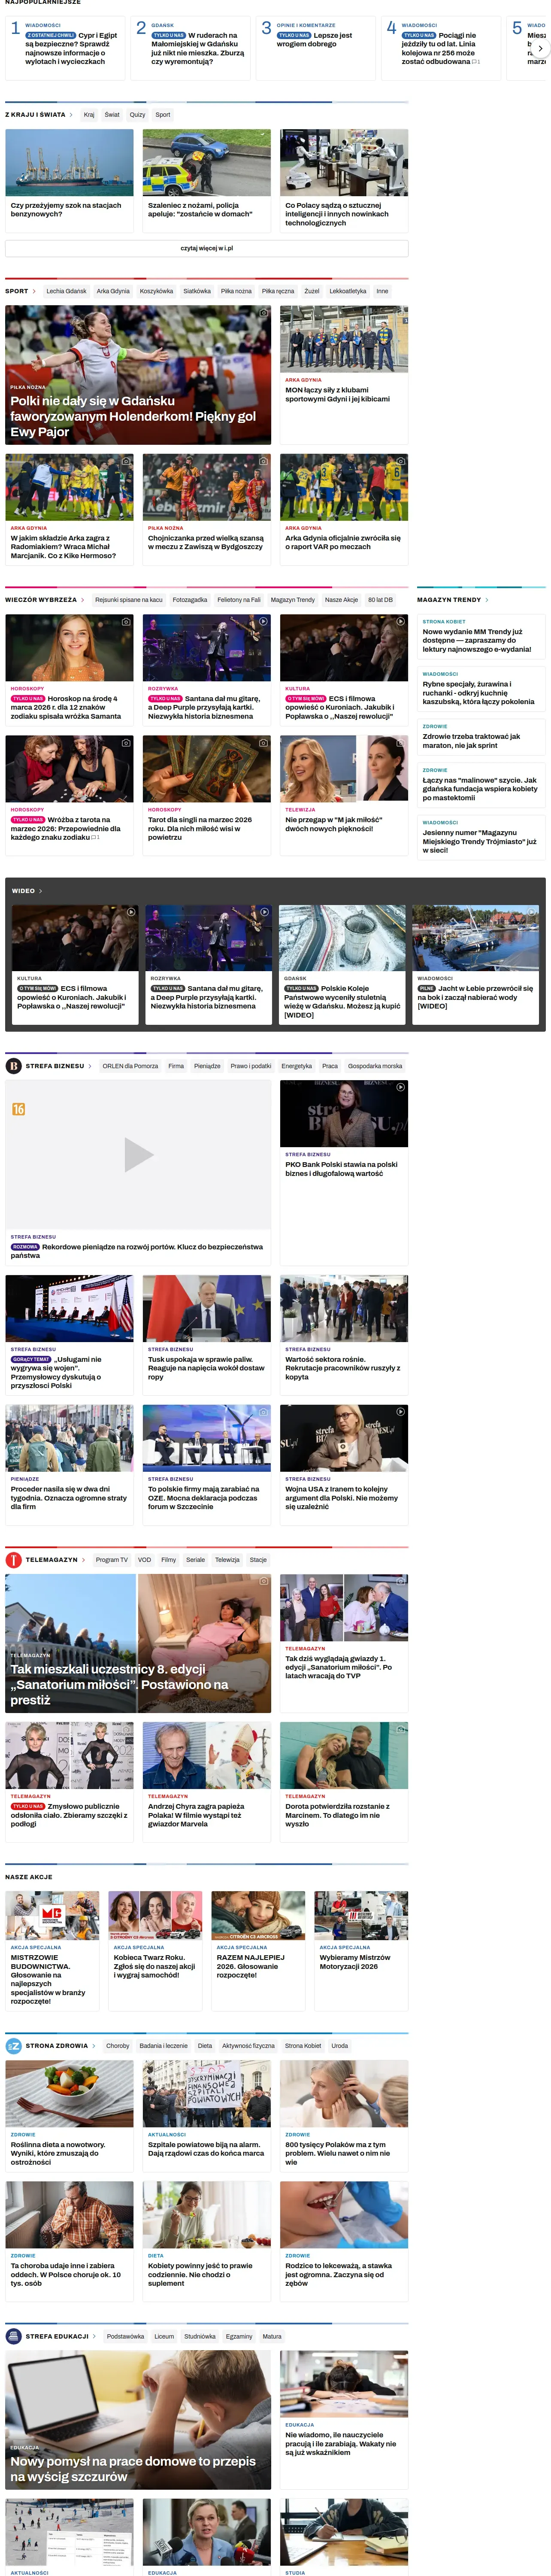Click play icon on ECS card in WIDEO section
The image size is (551, 2576).
click(x=131, y=912)
